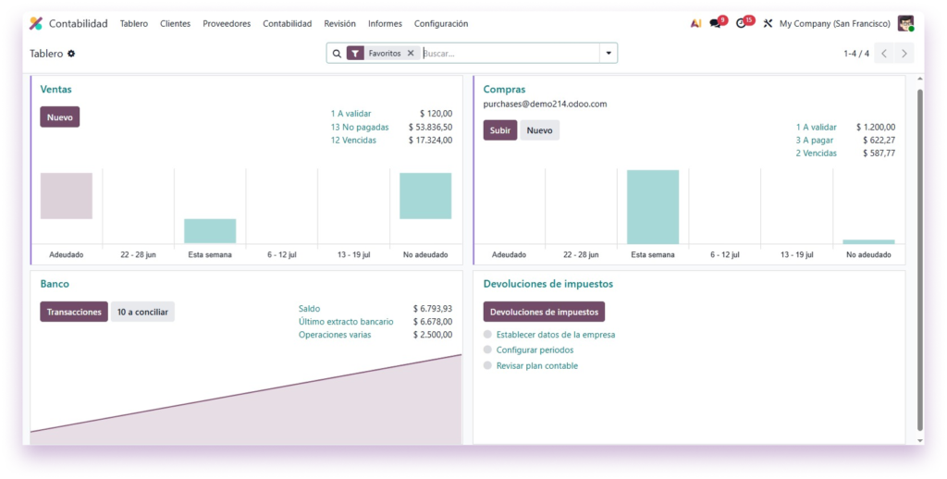Open the Informes menu

tap(385, 23)
